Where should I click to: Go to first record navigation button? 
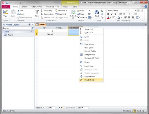coord(44,108)
